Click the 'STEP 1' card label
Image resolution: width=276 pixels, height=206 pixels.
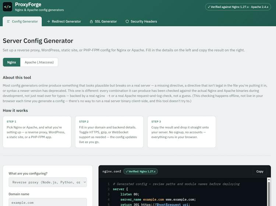click(x=11, y=121)
